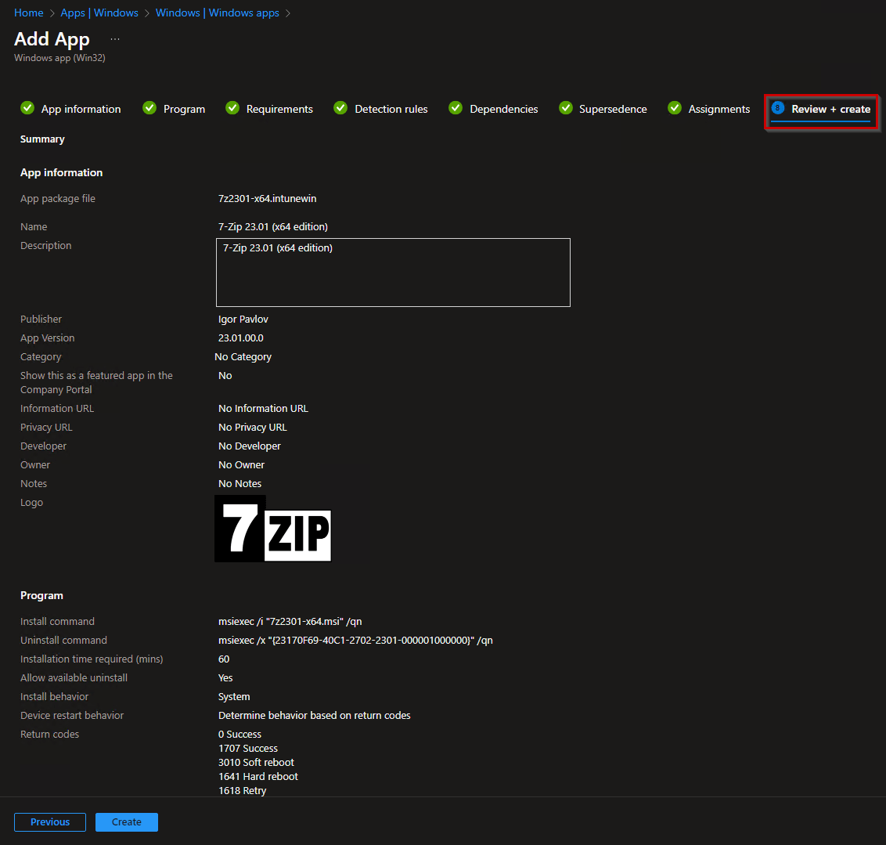Open Windows | Windows apps breadcrumb
886x845 pixels.
point(217,13)
